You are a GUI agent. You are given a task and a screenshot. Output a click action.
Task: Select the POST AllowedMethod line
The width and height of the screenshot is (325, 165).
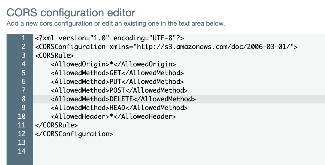119,90
